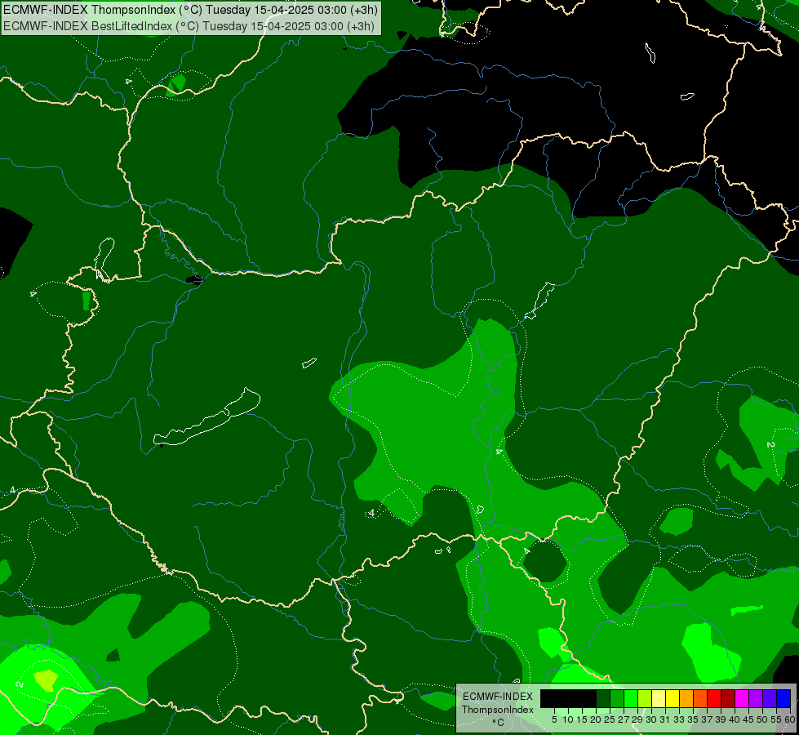Click the black 15–20 legend swatch
Viewport: 799px width, 735px height.
589,698
